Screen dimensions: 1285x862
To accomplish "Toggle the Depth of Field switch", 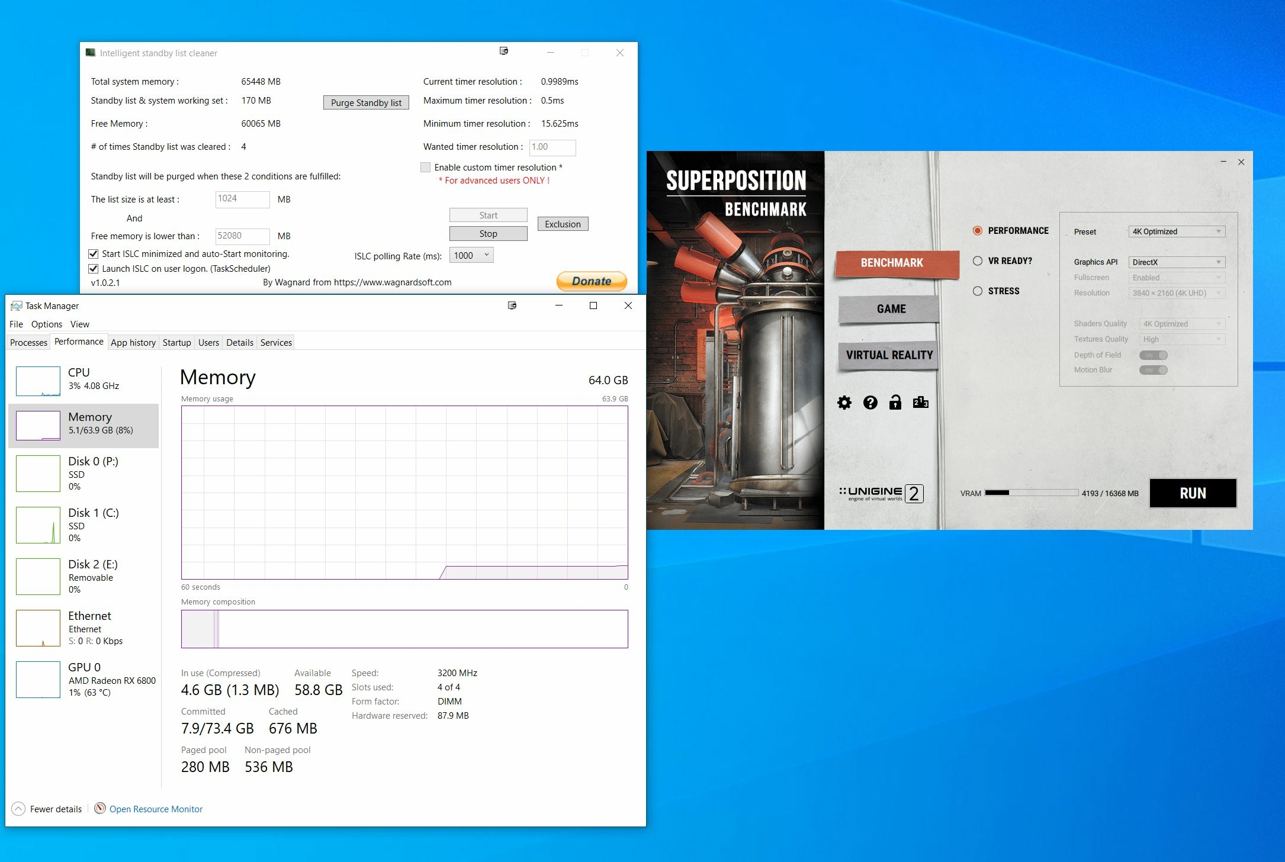I will coord(1153,355).
